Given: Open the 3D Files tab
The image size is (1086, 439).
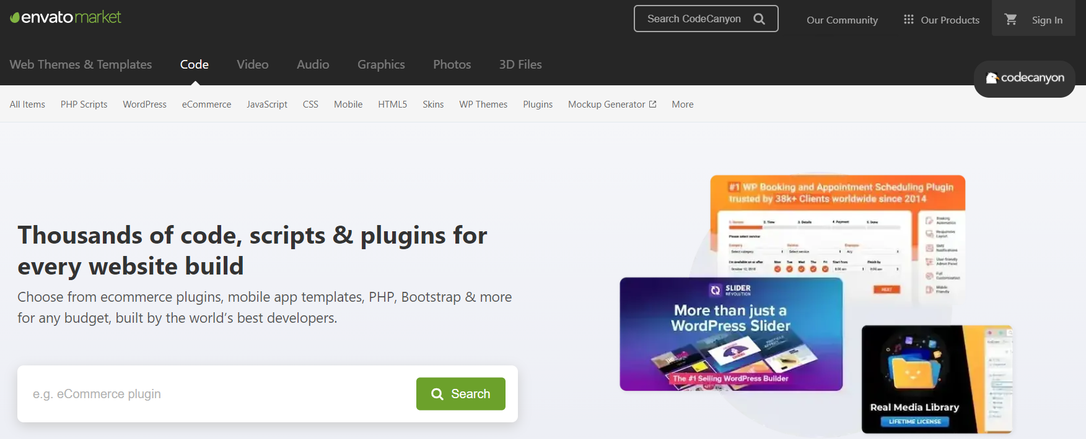Looking at the screenshot, I should [x=520, y=64].
